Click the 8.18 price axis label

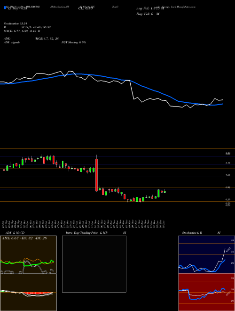[228, 163]
